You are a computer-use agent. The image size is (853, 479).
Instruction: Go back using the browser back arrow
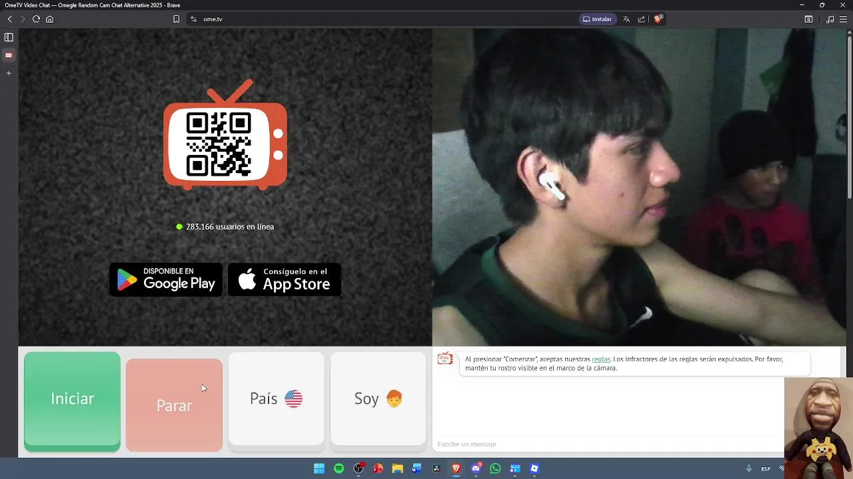tap(9, 19)
